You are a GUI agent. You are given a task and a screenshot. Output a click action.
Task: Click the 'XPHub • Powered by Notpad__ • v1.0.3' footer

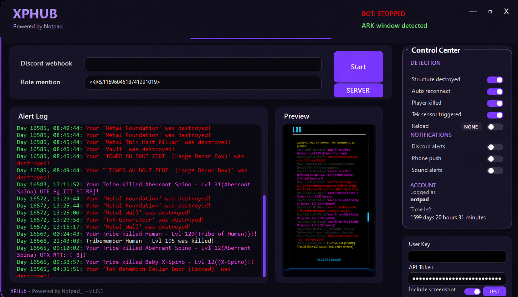point(57,291)
